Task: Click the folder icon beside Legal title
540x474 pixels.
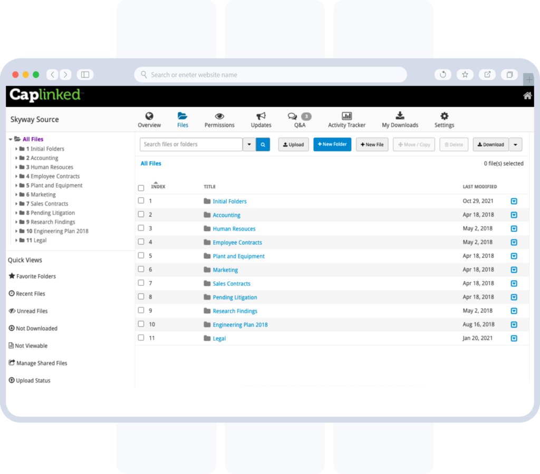Action: [x=207, y=338]
